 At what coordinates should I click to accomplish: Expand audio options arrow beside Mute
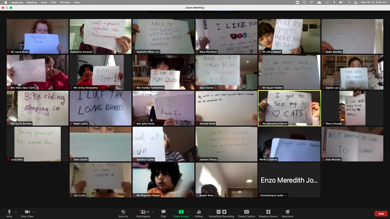tap(16, 212)
